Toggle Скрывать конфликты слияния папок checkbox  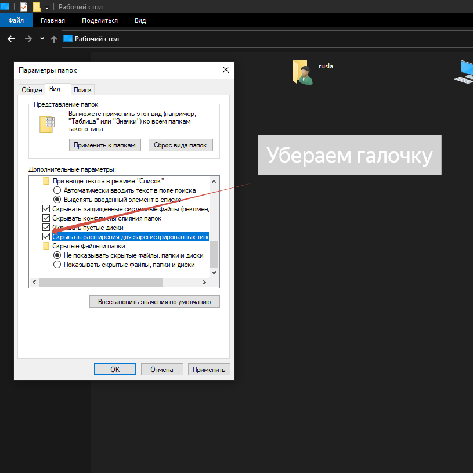click(46, 218)
